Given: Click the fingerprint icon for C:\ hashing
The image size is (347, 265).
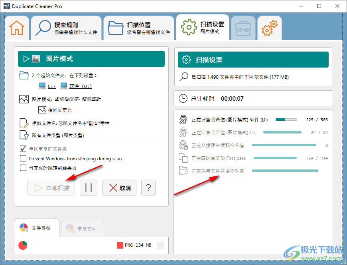Looking at the screenshot, I should 183,132.
